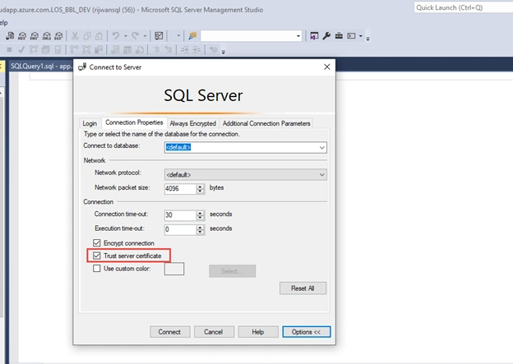Viewport: 513px width, 364px height.
Task: Click the Redo arrow icon
Action: pos(135,35)
